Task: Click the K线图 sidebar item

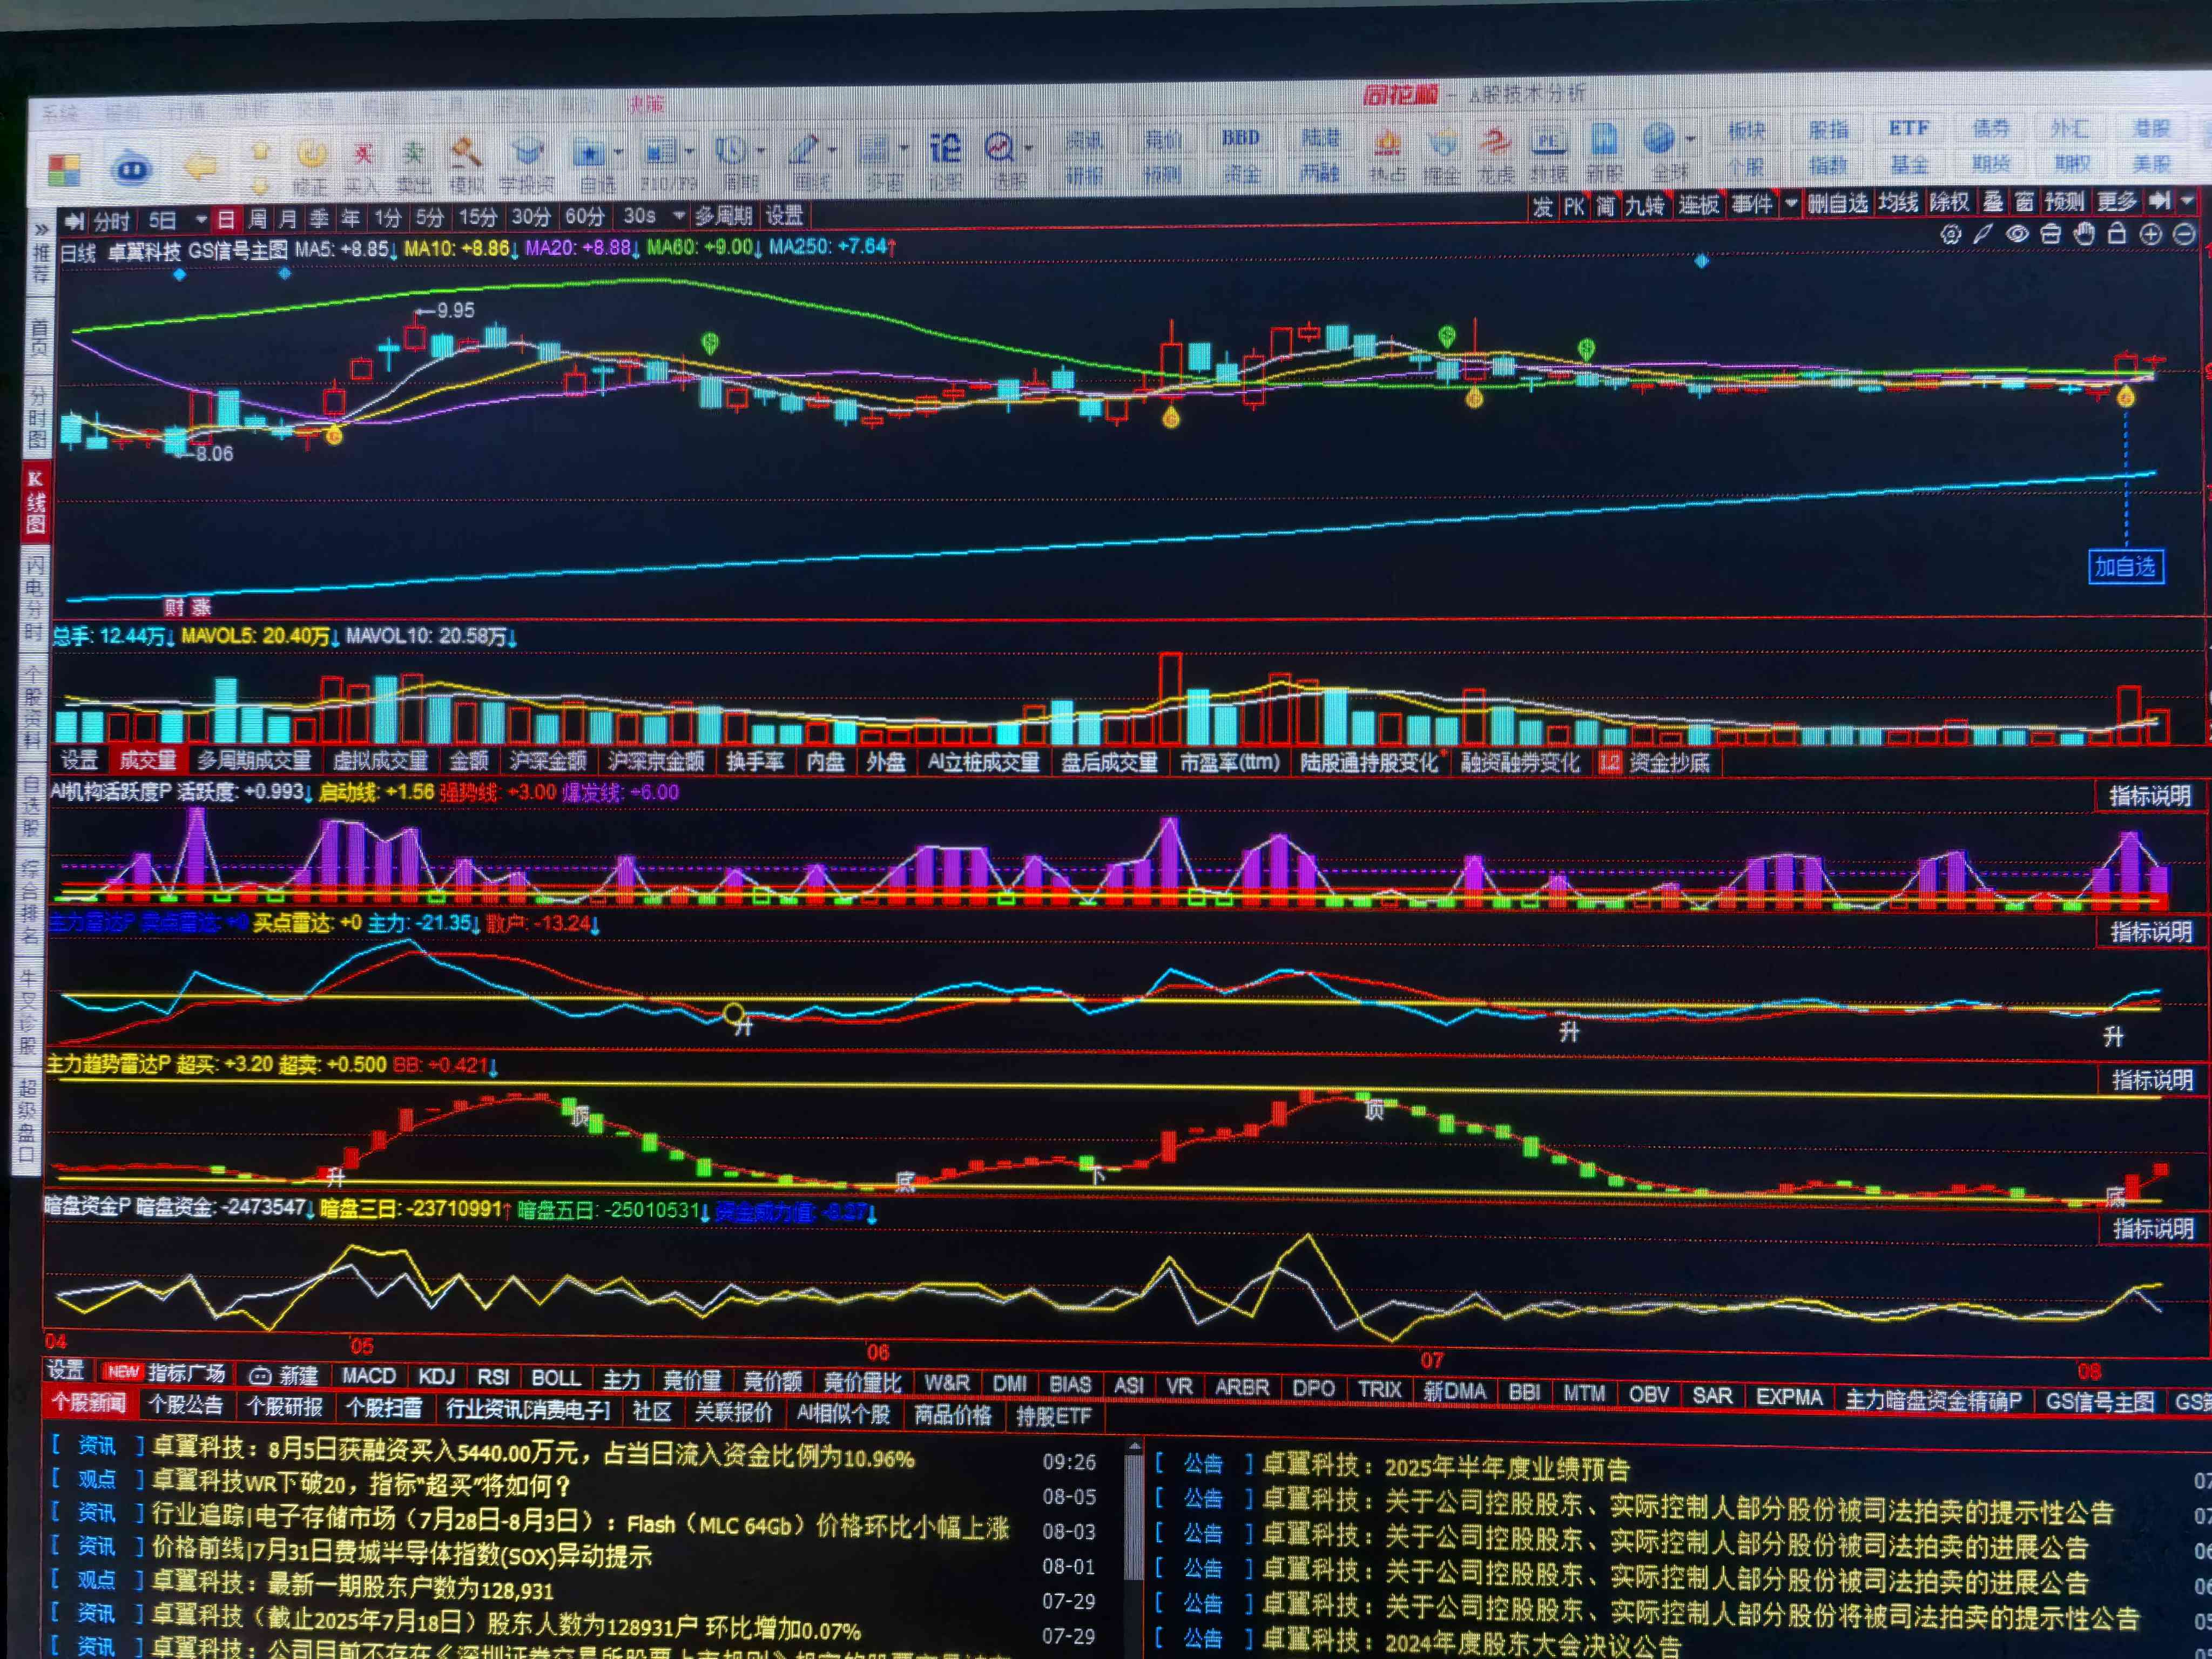Action: point(35,502)
